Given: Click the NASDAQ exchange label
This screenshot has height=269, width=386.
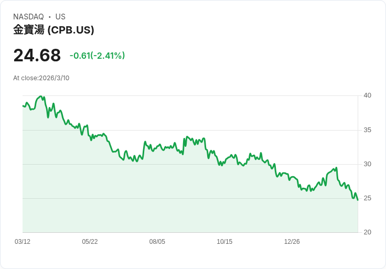Looking at the screenshot, I should pyautogui.click(x=28, y=17).
